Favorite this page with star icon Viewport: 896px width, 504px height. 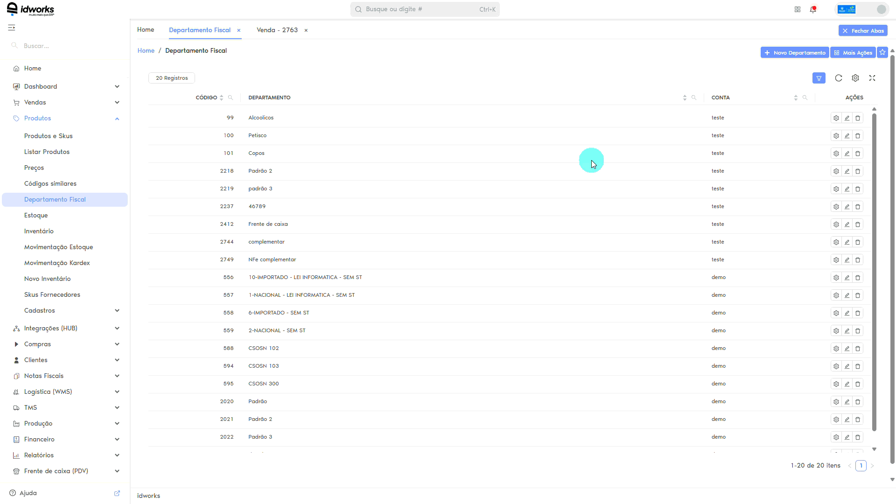point(882,53)
